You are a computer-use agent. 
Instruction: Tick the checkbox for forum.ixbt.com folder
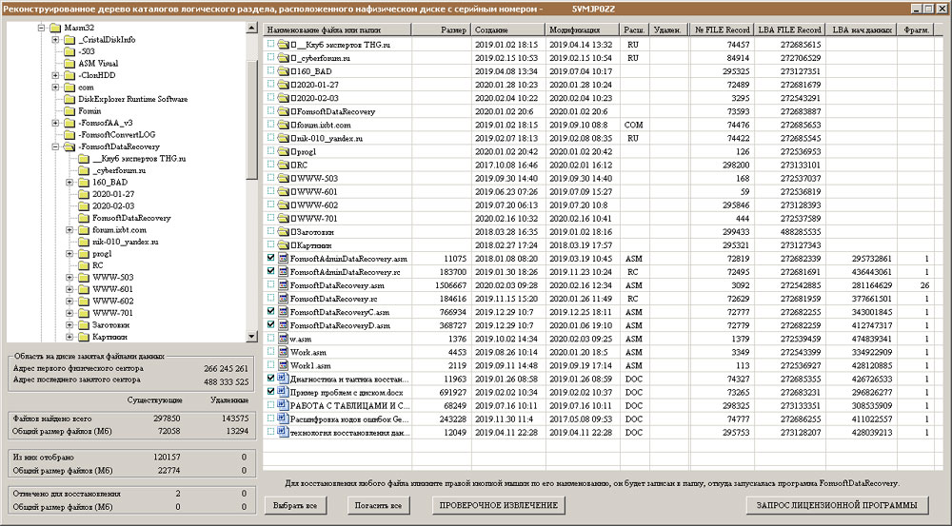[271, 125]
